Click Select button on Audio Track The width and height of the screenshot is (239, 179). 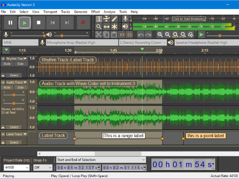(x=14, y=127)
